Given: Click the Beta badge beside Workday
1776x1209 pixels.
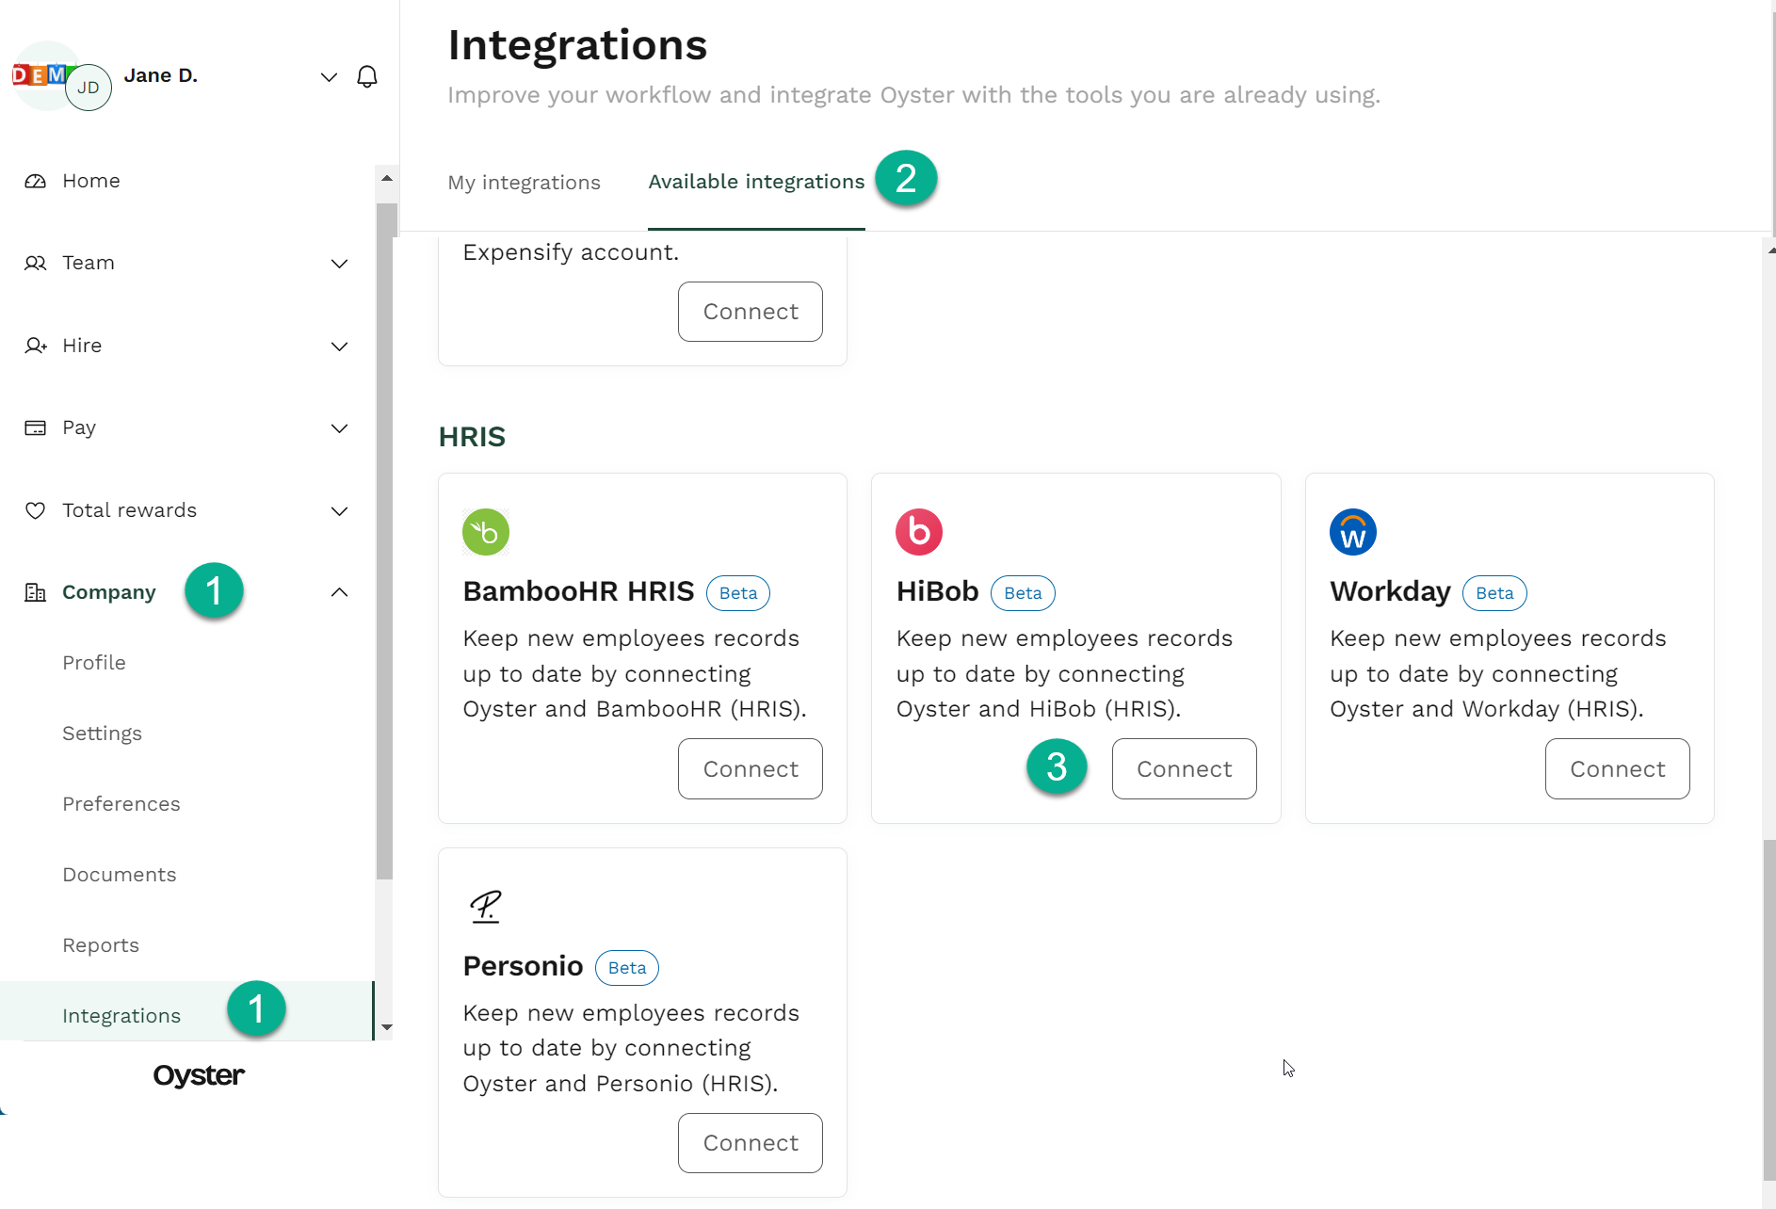Looking at the screenshot, I should (x=1494, y=593).
